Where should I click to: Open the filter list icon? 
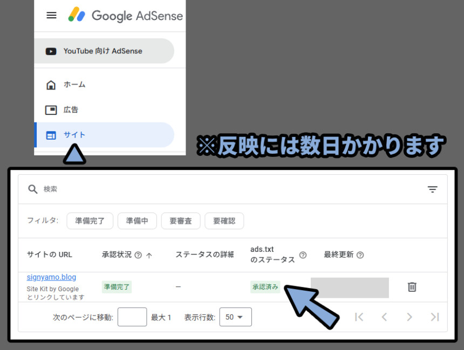(432, 189)
